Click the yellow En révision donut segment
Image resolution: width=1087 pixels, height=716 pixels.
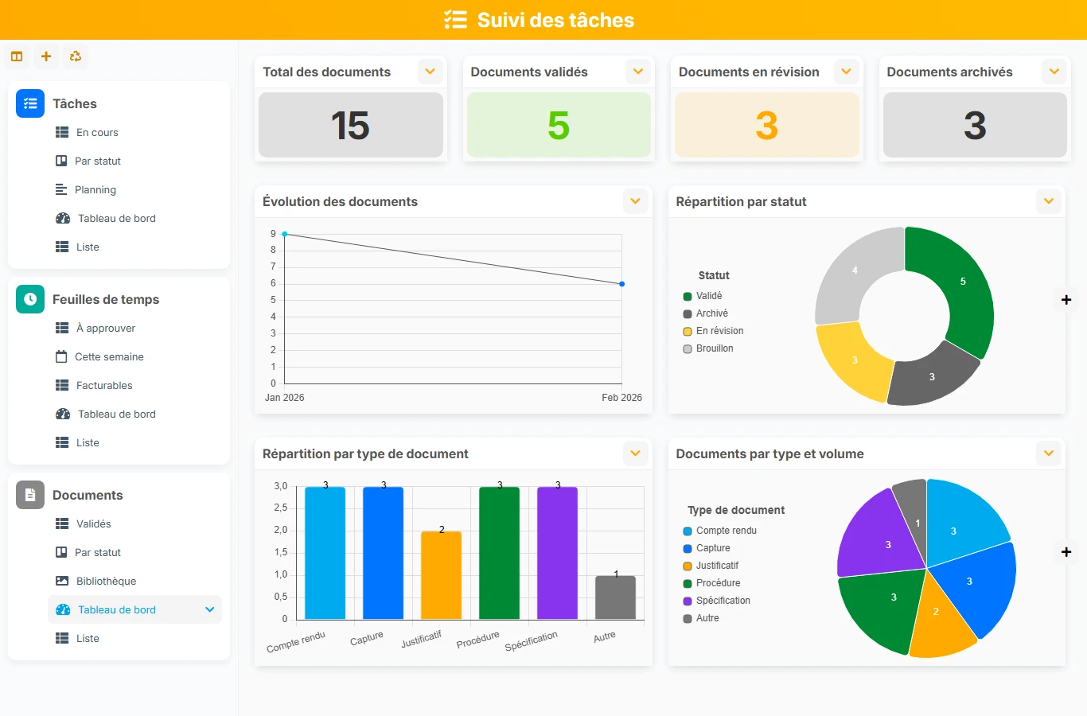coord(855,360)
